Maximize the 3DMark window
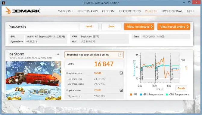This screenshot has height=115, width=202. (189, 2)
